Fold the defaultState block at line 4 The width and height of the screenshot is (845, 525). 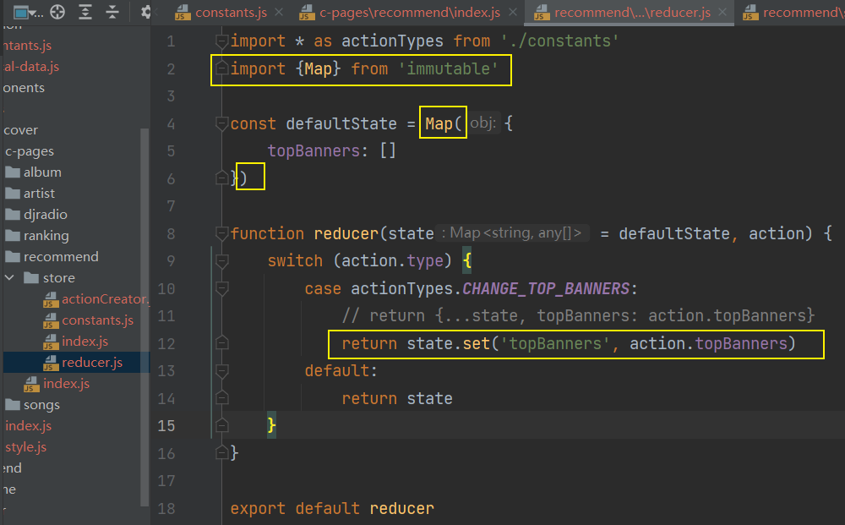tap(221, 123)
